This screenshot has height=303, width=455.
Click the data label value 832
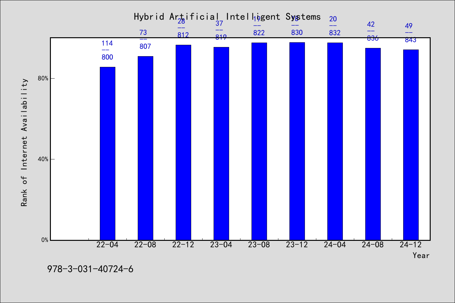[x=335, y=33]
